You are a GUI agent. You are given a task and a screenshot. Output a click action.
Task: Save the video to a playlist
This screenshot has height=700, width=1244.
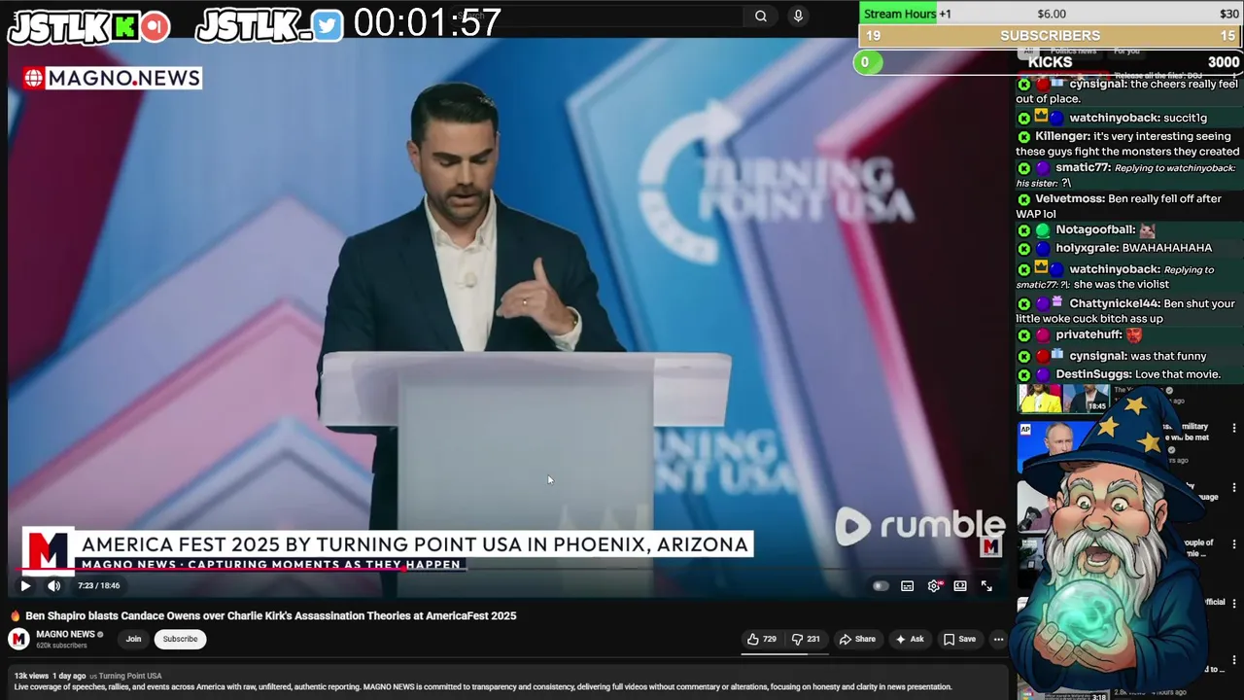[959, 639]
